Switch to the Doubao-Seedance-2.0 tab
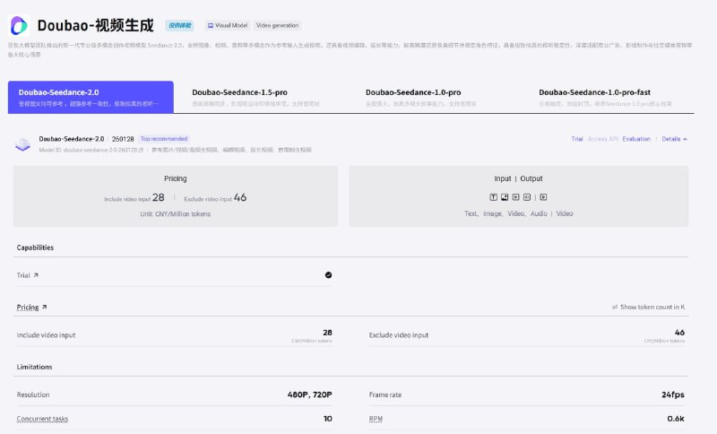The width and height of the screenshot is (717, 434). [91, 97]
